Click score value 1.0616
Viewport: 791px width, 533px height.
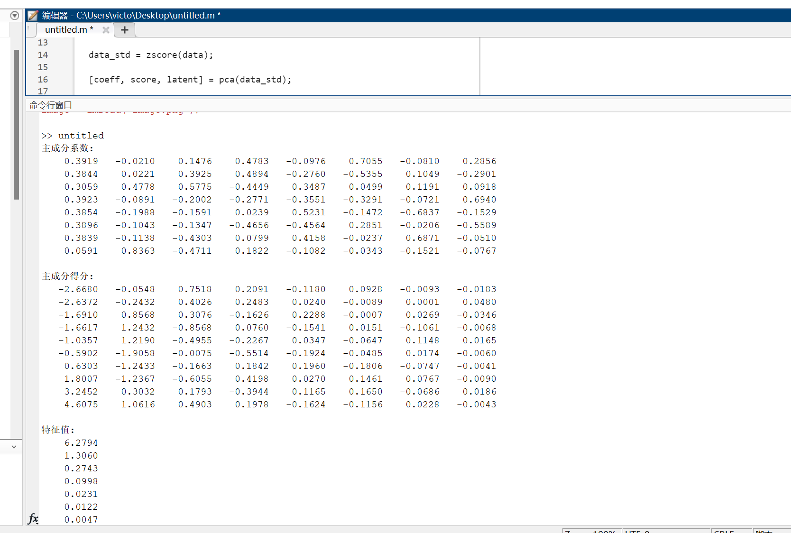coord(138,404)
